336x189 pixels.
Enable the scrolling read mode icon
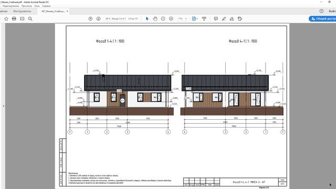click(x=204, y=19)
